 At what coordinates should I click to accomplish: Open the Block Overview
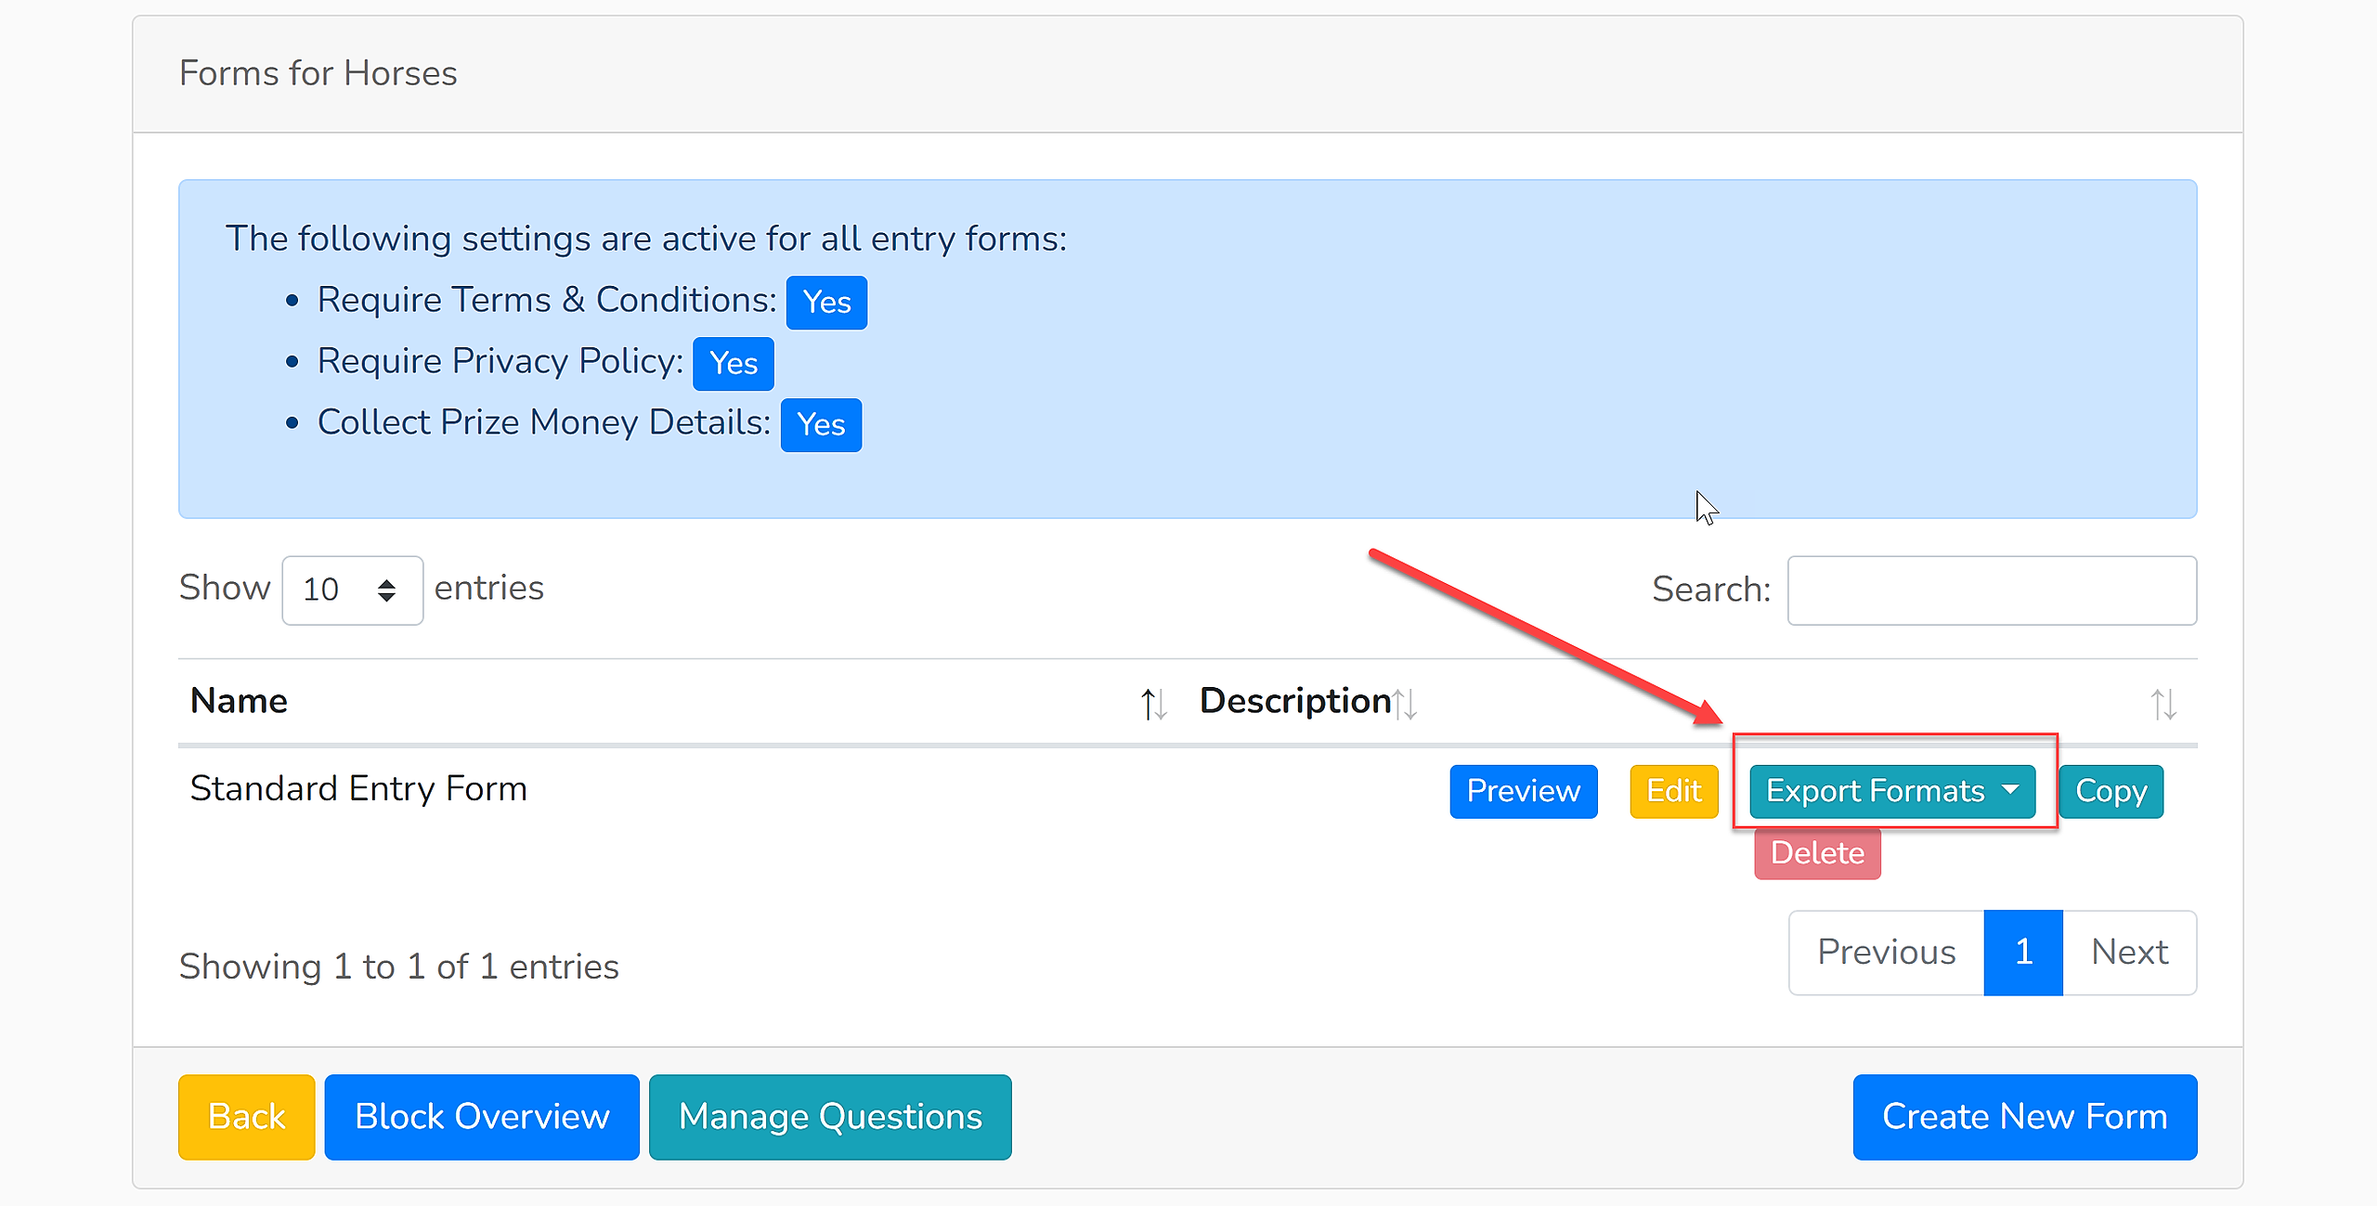(482, 1117)
